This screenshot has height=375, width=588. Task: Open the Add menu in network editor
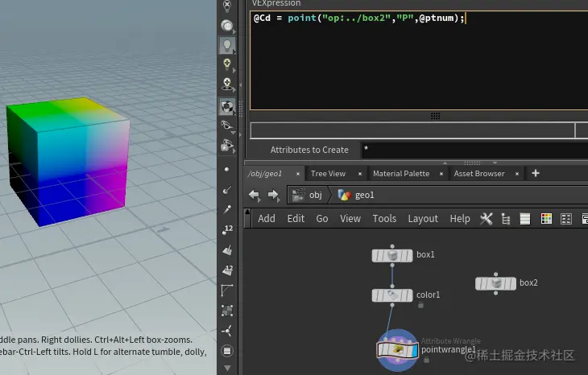pyautogui.click(x=267, y=219)
